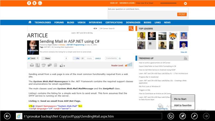Open the NEWS menu
This screenshot has width=215, height=121.
(167, 23)
